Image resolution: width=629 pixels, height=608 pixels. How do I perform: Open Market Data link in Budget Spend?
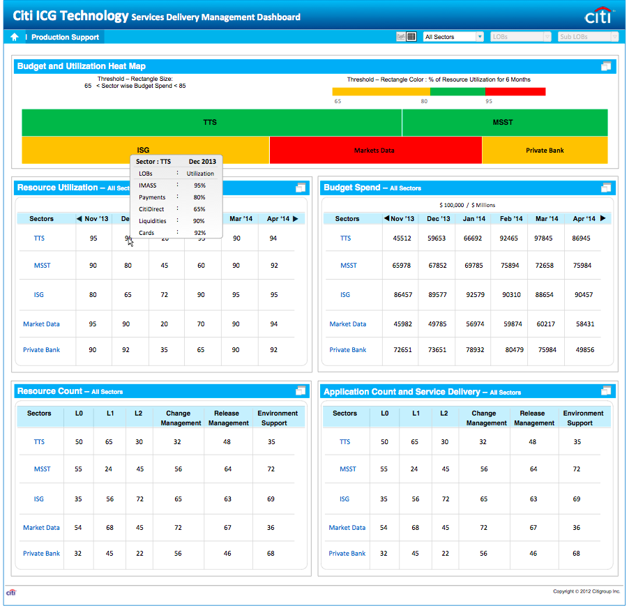(348, 324)
